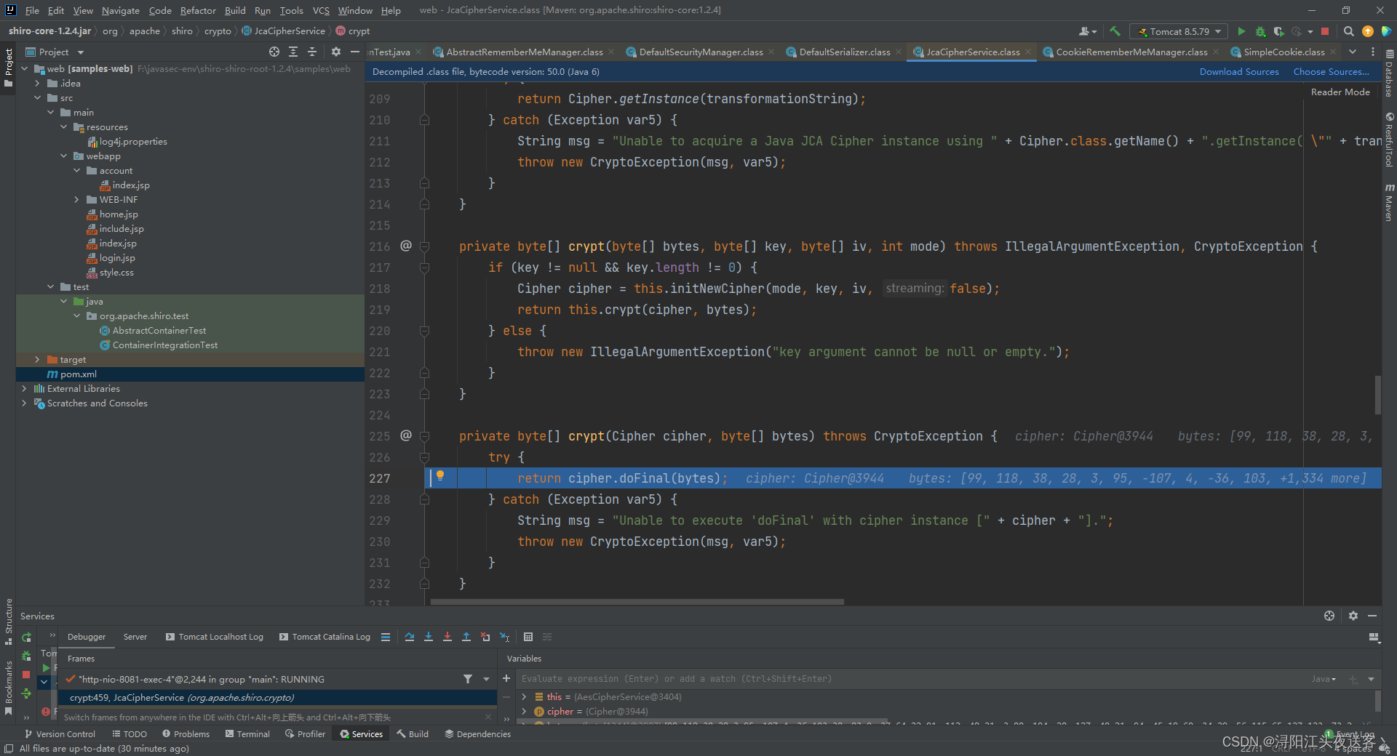This screenshot has height=756, width=1397.
Task: Build project with the hammer icon
Action: click(x=1115, y=31)
